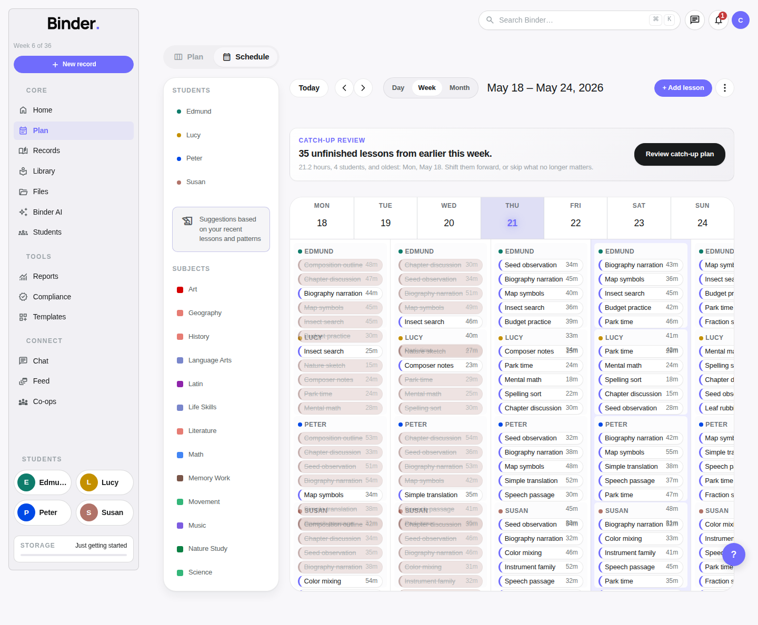Click the Add lesson button
Viewport: 758px width, 625px height.
click(x=683, y=88)
